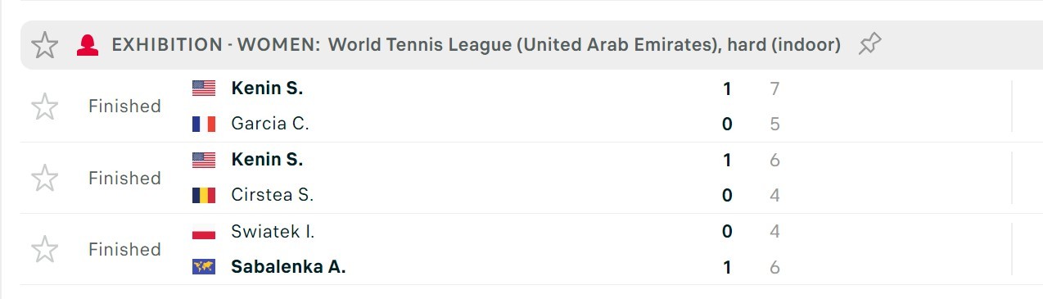Click the Polish flag beside Swiatek I.

[204, 232]
